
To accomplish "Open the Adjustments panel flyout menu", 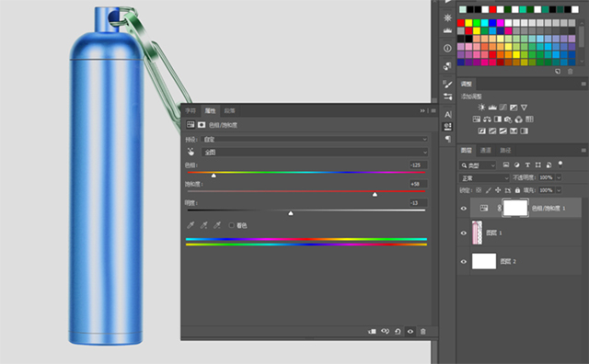I will [x=583, y=84].
